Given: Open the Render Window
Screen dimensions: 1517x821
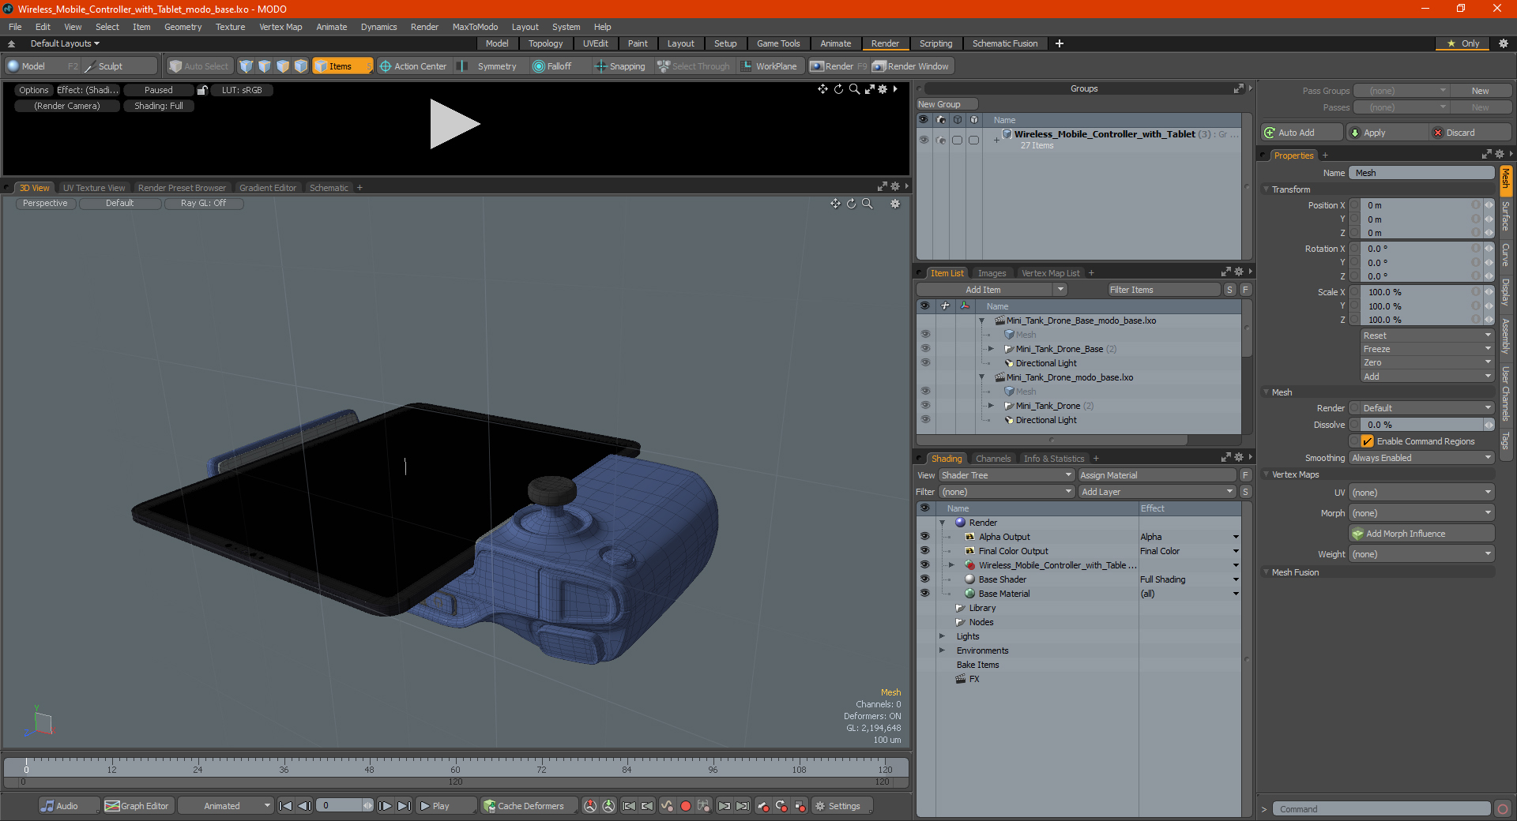Looking at the screenshot, I should 911,66.
